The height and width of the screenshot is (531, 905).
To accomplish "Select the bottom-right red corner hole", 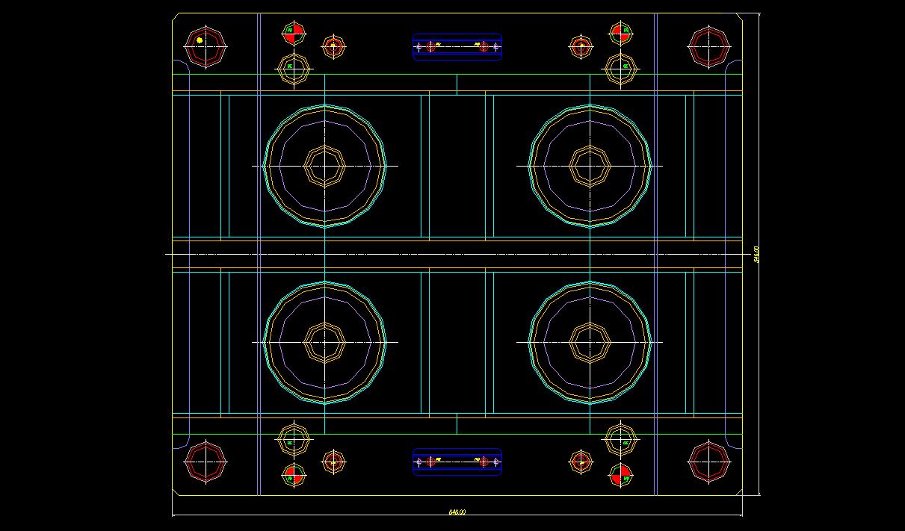I will [x=709, y=462].
